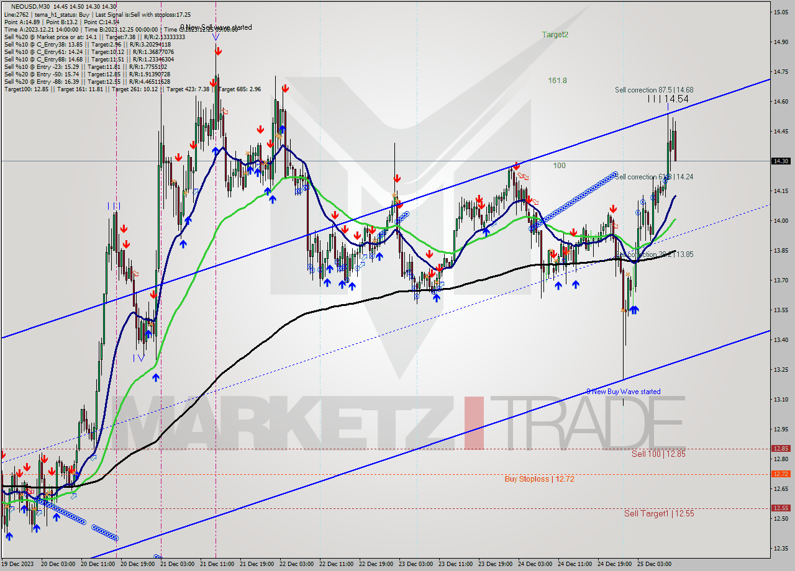Click the red 12.85 price tag on axis
This screenshot has height=571, width=795.
coord(781,448)
